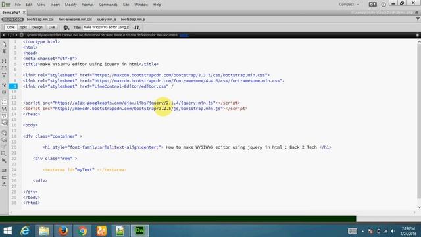Launch Internet Explorer from the taskbar
421x237 pixels.
tap(25, 231)
